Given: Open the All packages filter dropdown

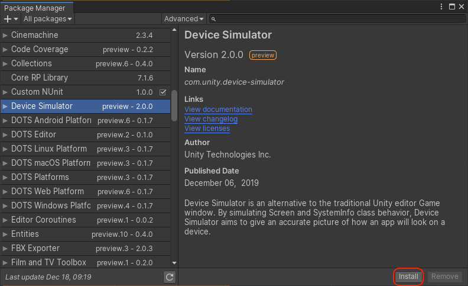Looking at the screenshot, I should 48,19.
